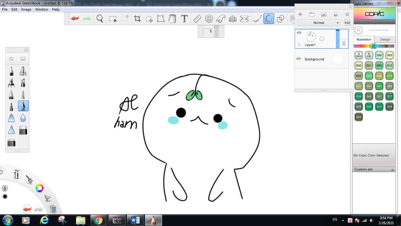
Task: Open brush properties sliders icon
Action: click(11, 59)
